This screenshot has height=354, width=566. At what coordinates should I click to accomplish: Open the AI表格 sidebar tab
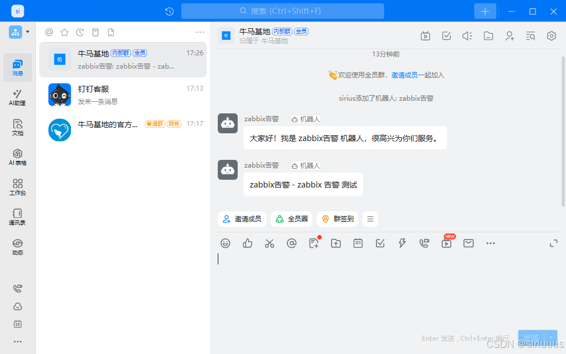[18, 158]
